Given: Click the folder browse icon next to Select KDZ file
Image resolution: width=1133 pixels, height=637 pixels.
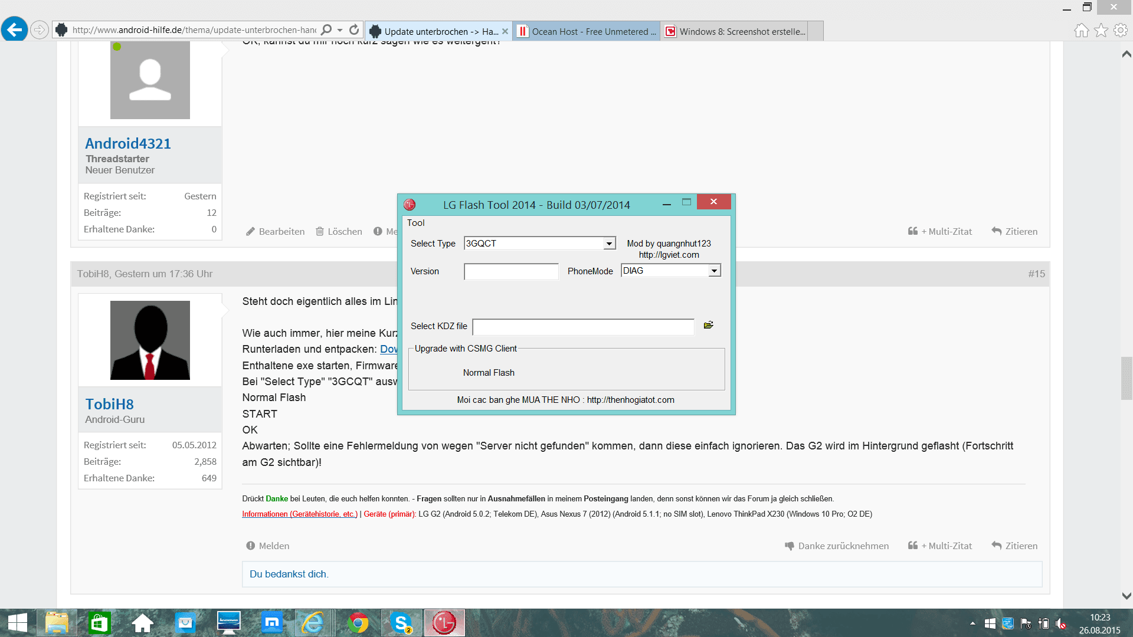Looking at the screenshot, I should pyautogui.click(x=708, y=325).
